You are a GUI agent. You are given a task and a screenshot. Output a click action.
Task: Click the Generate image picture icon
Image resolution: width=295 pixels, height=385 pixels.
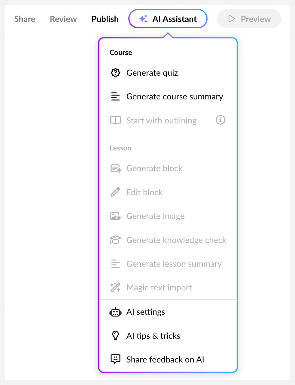click(115, 216)
